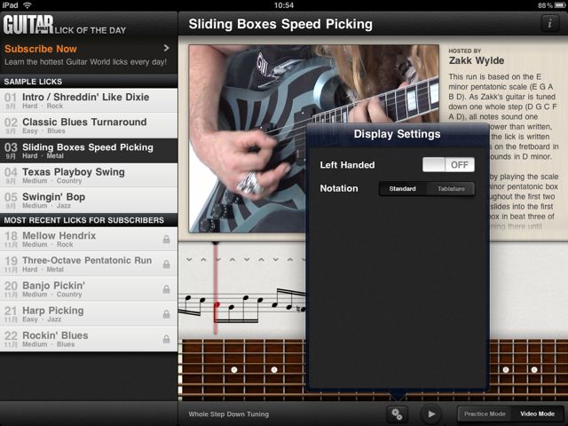568x426 pixels.
Task: Tap the Guitar World logo
Action: pos(28,25)
